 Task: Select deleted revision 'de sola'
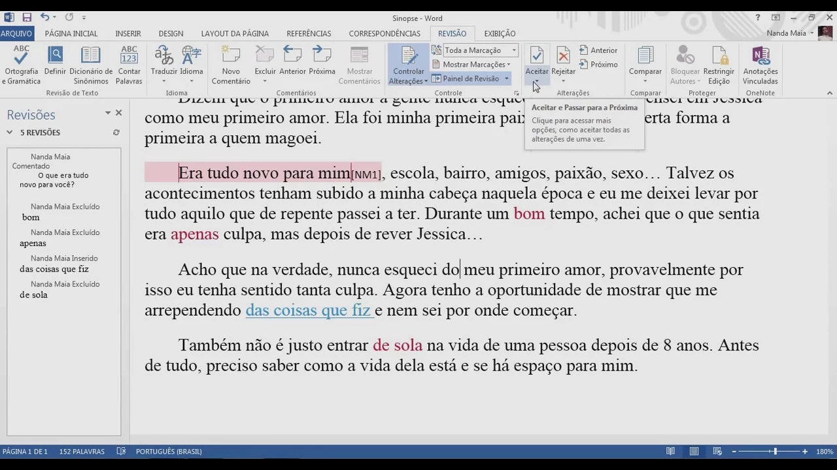33,294
